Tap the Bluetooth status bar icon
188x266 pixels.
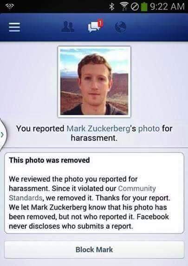(x=112, y=7)
